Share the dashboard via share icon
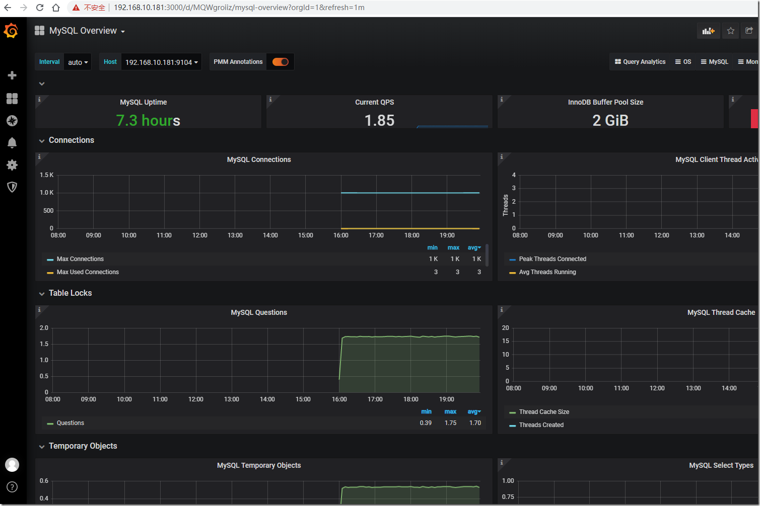Viewport: 760px width, 506px height. [749, 31]
